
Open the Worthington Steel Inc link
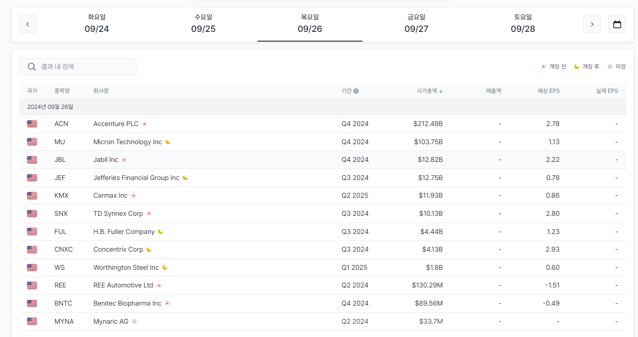126,268
